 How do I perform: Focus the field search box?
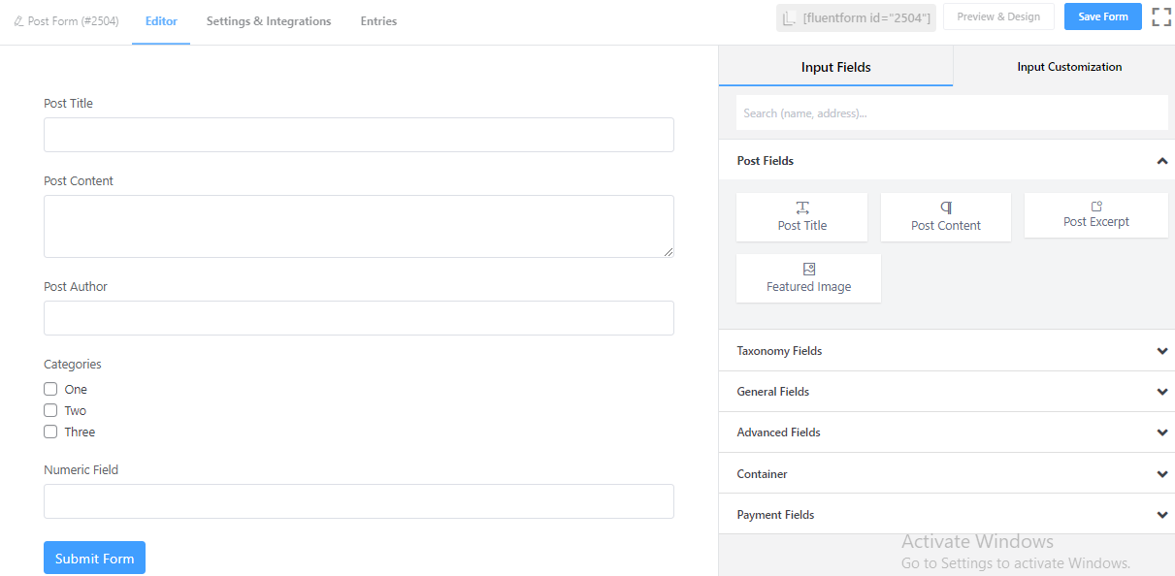point(951,113)
